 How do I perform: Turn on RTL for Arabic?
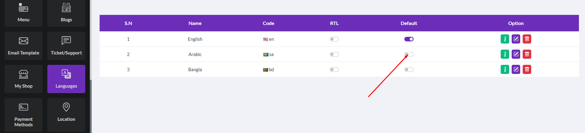point(334,54)
